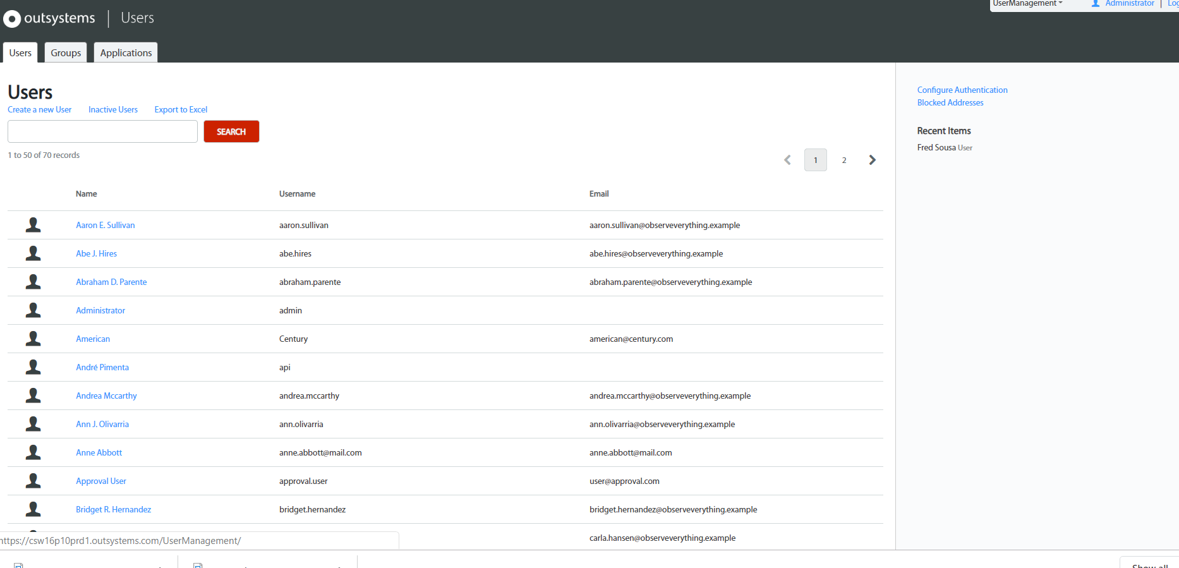Viewport: 1179px width, 568px height.
Task: Click the avatar icon beside Abe J. Hires
Action: click(33, 253)
